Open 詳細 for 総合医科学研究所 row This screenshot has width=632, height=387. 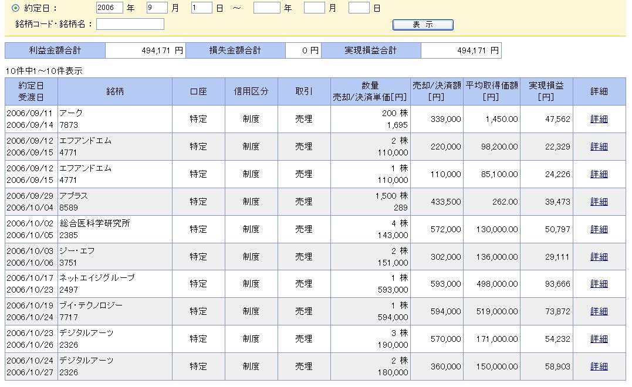(599, 229)
